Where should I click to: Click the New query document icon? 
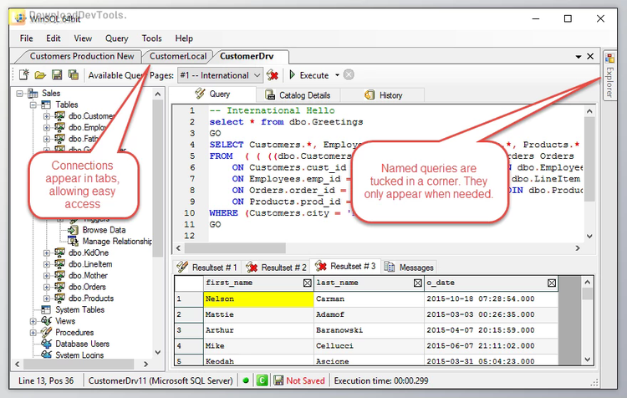pyautogui.click(x=24, y=74)
